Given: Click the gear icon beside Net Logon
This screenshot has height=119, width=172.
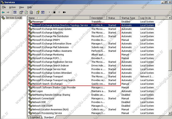Looking at the screenshot, I should coord(30,91).
